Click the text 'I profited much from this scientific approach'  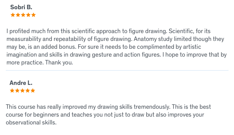coord(64,31)
